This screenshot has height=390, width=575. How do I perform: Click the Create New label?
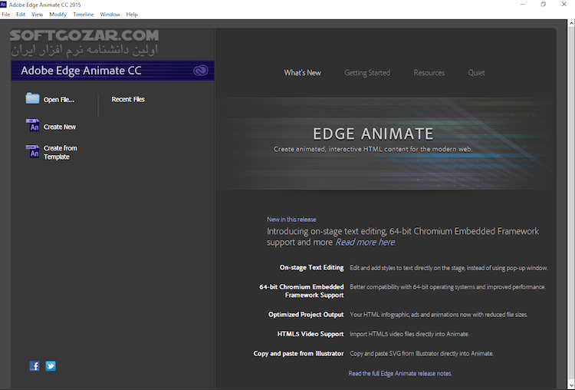(60, 127)
